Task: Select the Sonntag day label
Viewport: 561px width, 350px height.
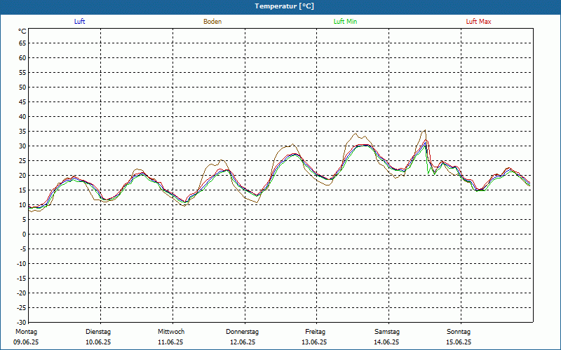Action: [459, 332]
